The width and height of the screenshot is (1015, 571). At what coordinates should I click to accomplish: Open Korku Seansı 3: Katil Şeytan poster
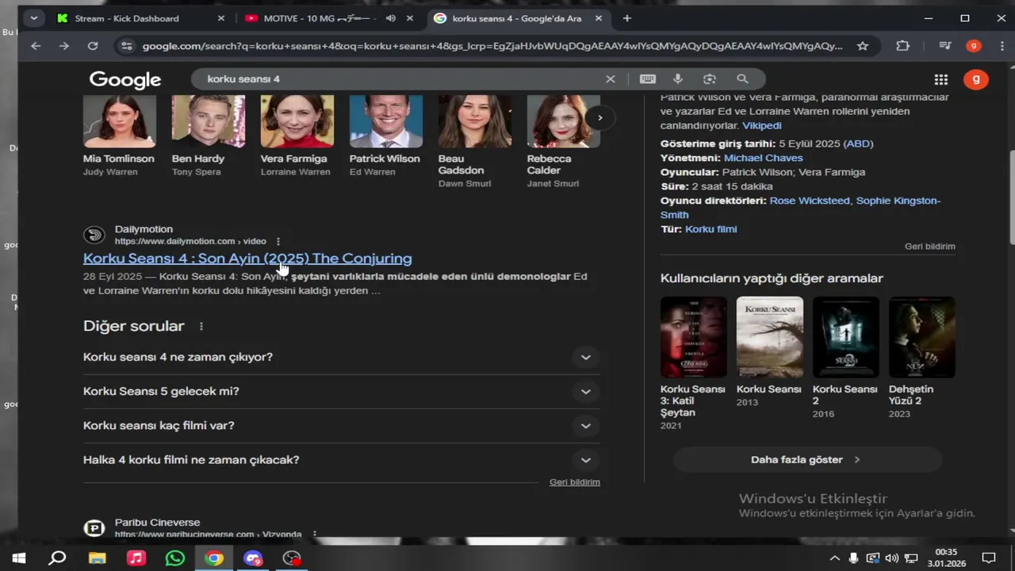(694, 337)
